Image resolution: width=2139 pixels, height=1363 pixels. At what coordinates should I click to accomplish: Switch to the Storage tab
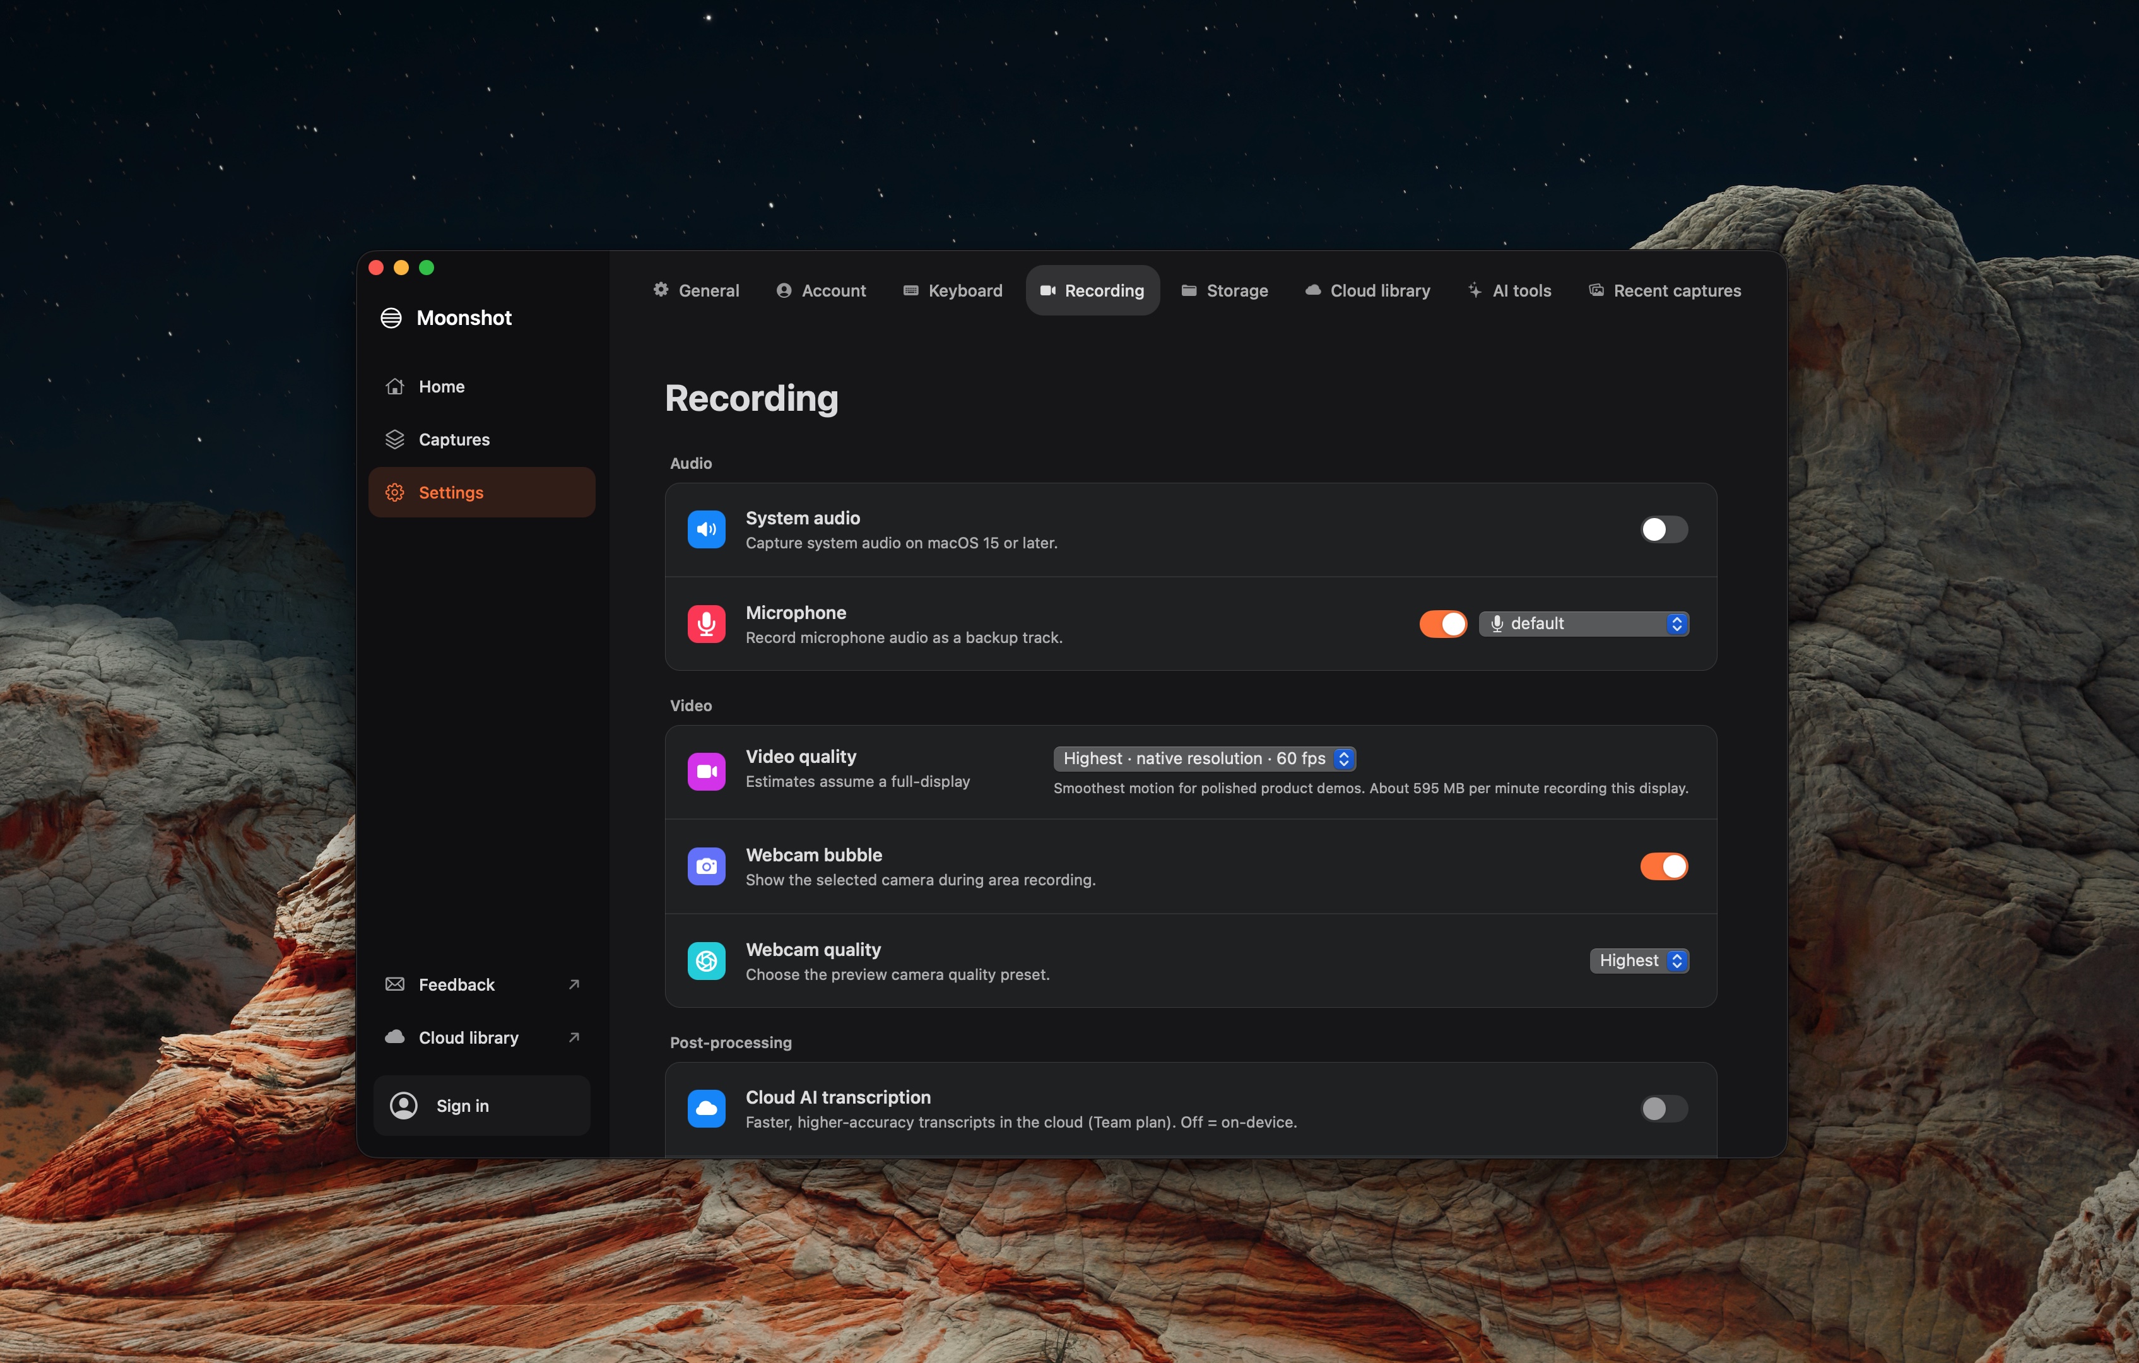(1225, 290)
